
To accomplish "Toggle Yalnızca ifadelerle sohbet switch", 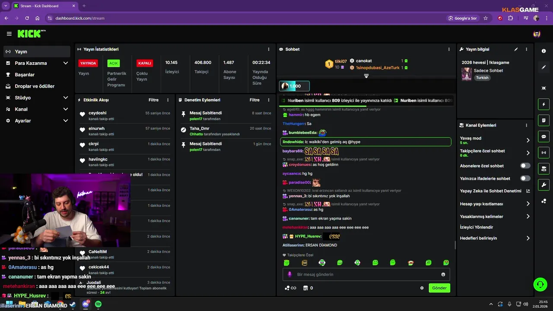I will [x=525, y=178].
